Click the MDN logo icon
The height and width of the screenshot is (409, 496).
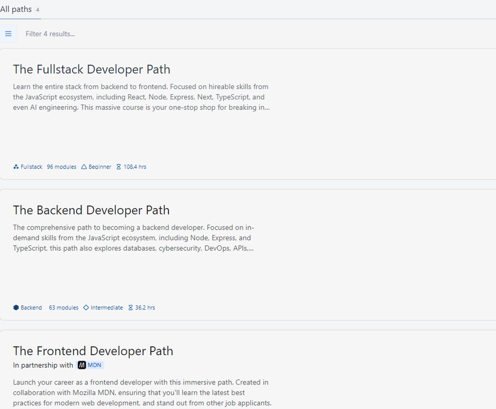(82, 365)
